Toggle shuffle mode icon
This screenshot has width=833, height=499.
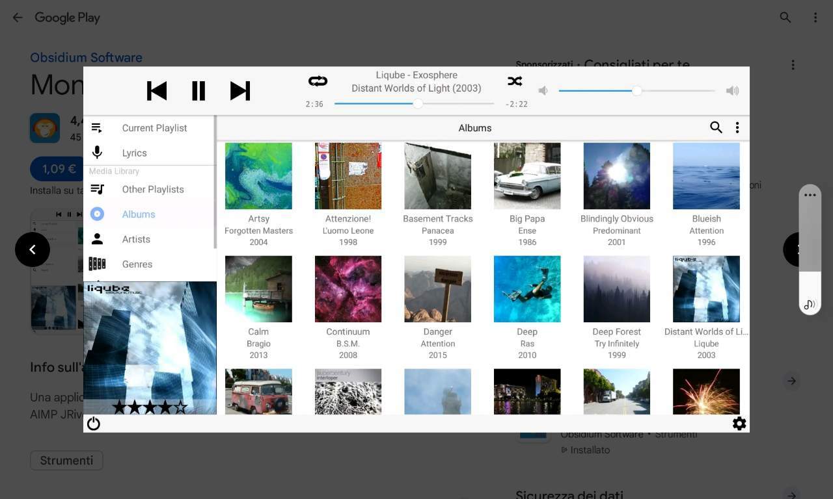[515, 81]
